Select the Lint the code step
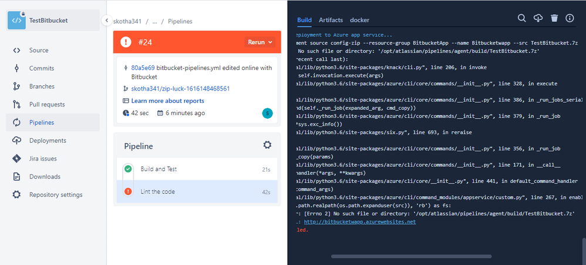The width and height of the screenshot is (586, 265). (x=197, y=192)
